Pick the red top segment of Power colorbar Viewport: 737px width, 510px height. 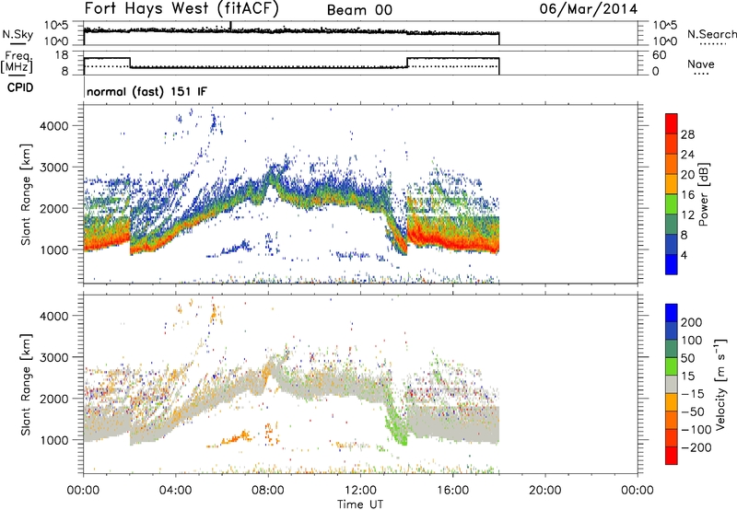(x=672, y=123)
